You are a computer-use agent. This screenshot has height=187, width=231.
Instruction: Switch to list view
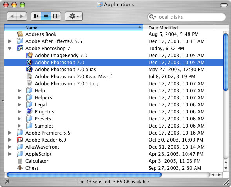pos(46,16)
